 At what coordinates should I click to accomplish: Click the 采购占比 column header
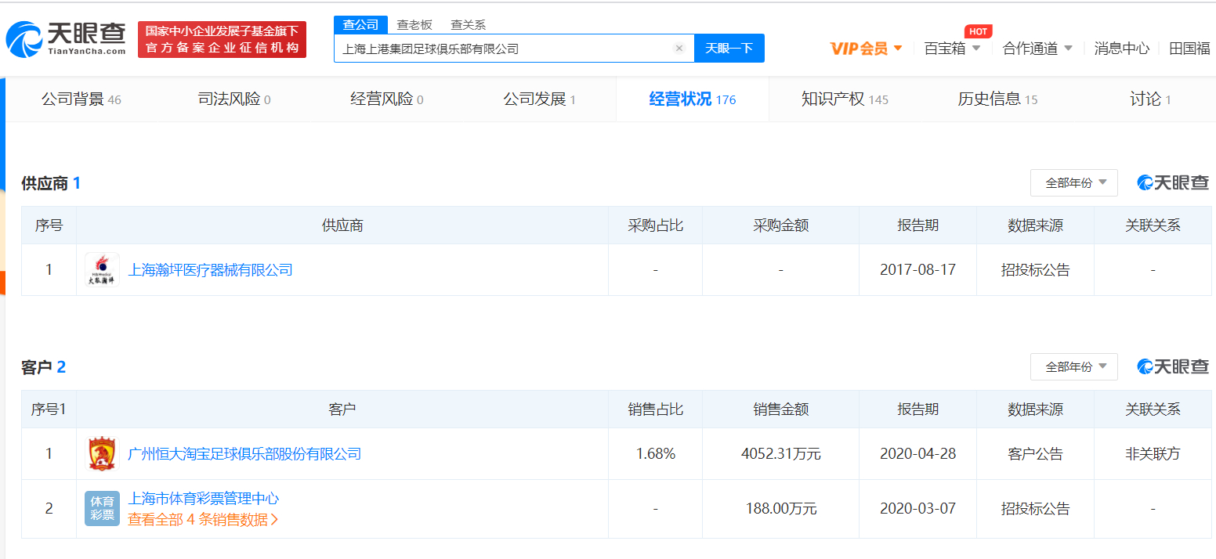(x=656, y=225)
